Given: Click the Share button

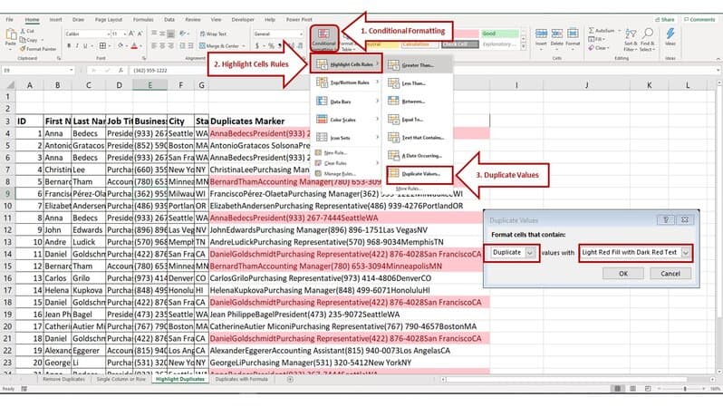Looking at the screenshot, I should (x=665, y=20).
